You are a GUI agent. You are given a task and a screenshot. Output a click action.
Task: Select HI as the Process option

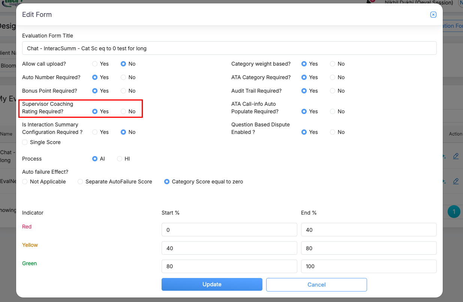[120, 159]
